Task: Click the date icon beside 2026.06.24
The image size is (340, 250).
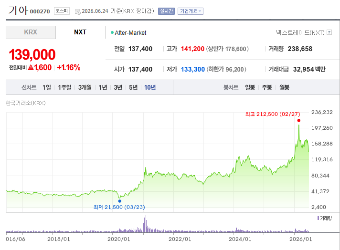Action: coord(77,11)
